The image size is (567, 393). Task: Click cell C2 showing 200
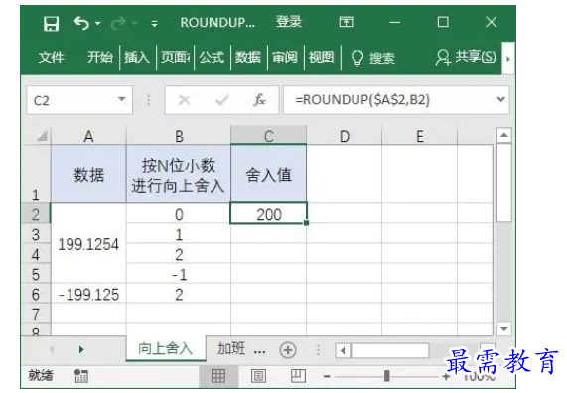269,213
